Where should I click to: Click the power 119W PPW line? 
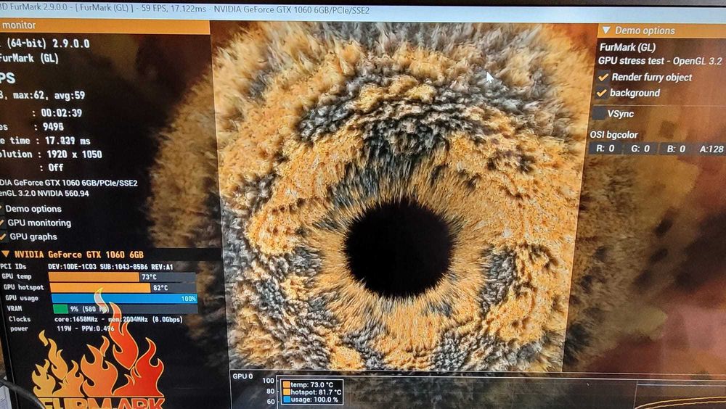point(86,329)
